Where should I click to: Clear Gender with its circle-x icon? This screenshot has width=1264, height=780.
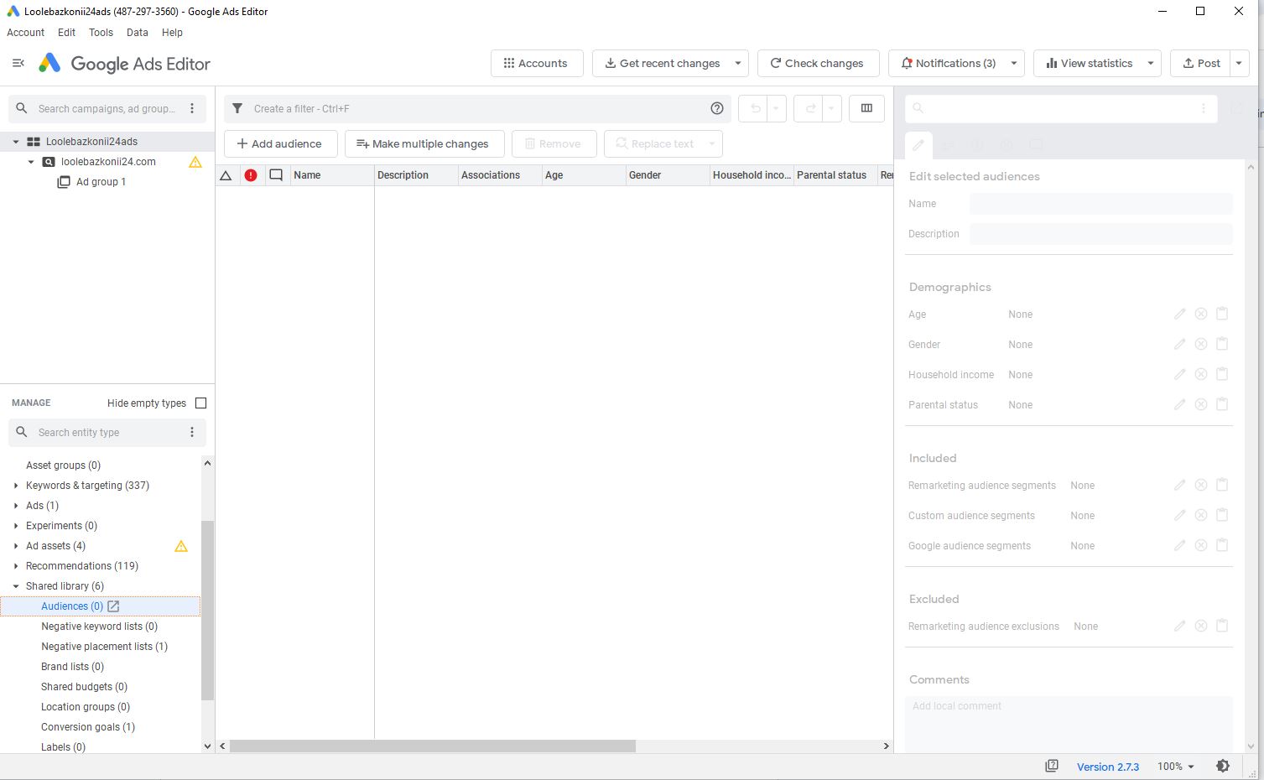coord(1201,344)
